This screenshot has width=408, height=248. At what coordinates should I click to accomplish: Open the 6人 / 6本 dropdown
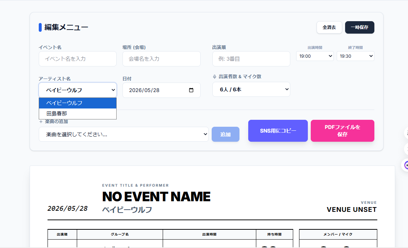coord(251,89)
